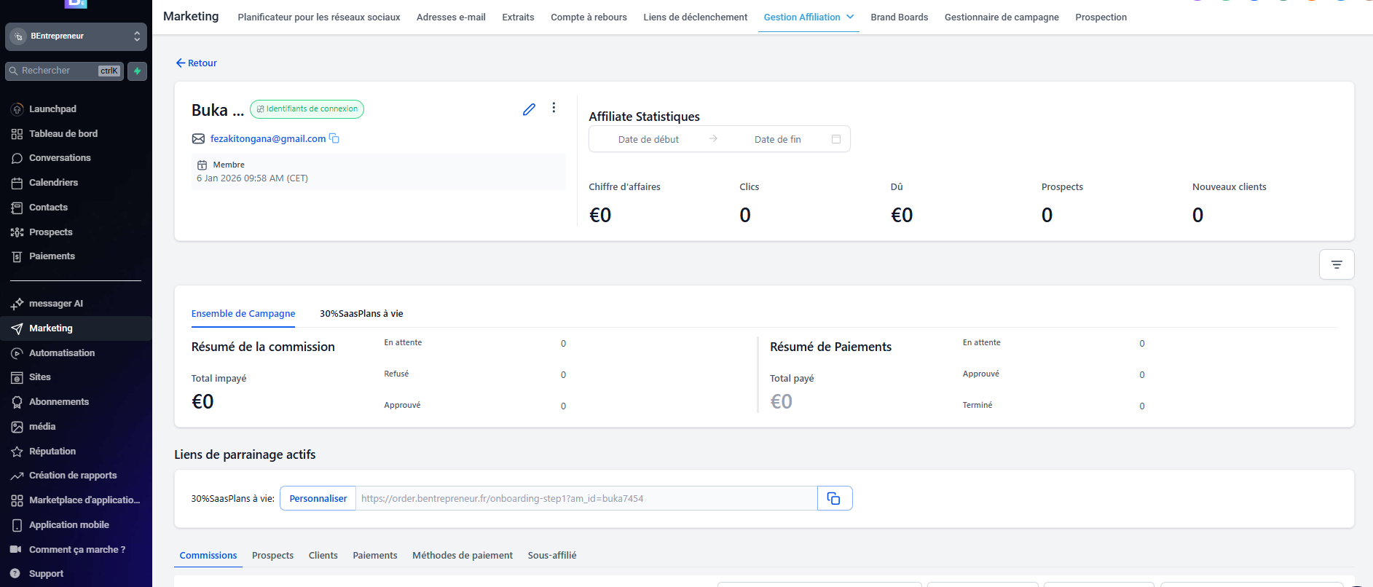Click the pencil edit icon next to Buka
This screenshot has width=1373, height=587.
pyautogui.click(x=529, y=109)
